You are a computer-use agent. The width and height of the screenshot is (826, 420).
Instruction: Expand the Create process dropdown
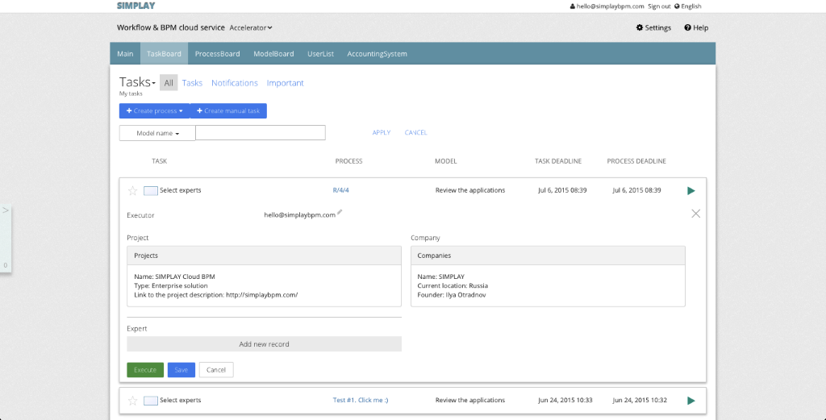(x=154, y=111)
